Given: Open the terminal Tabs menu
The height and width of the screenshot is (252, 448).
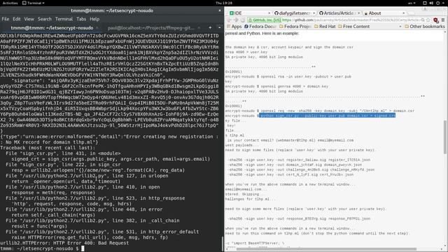Looking at the screenshot, I should click(81, 19).
